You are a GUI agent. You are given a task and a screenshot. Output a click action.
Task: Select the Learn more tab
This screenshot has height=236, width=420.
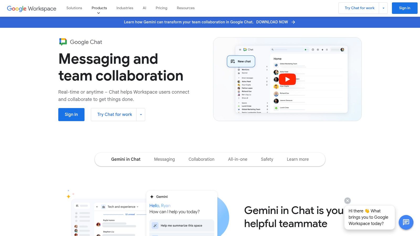(298, 159)
